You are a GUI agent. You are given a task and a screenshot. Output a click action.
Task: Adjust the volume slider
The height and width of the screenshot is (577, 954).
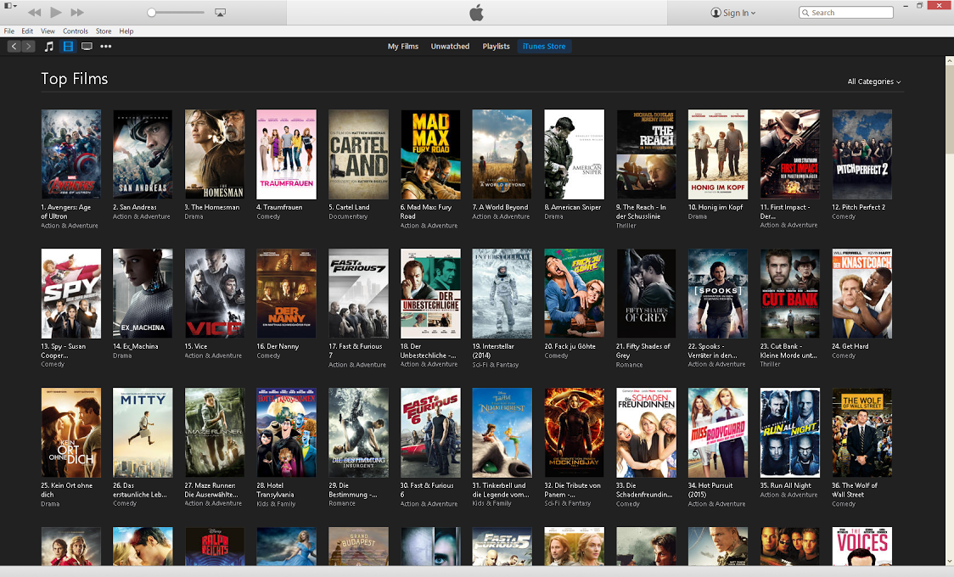point(177,12)
